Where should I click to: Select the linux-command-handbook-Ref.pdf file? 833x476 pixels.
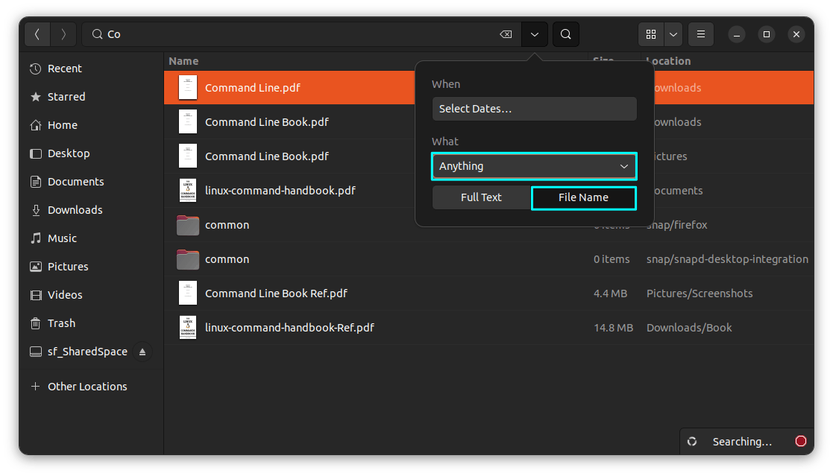click(x=289, y=328)
